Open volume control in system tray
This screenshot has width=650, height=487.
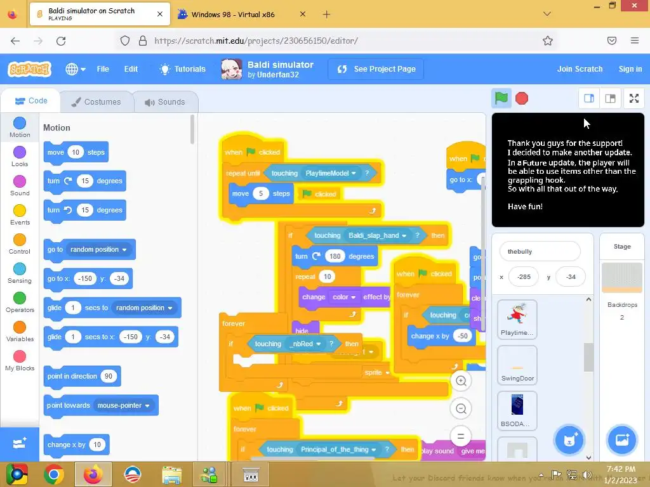(x=587, y=474)
